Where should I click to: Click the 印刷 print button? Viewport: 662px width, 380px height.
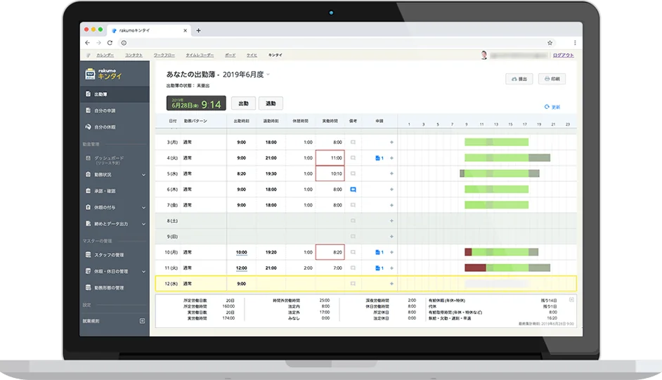pyautogui.click(x=552, y=79)
